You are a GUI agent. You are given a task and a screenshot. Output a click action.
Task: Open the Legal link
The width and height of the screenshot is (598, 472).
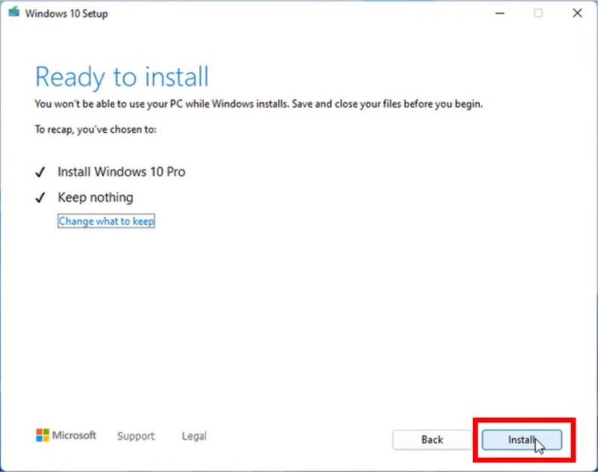tap(194, 436)
